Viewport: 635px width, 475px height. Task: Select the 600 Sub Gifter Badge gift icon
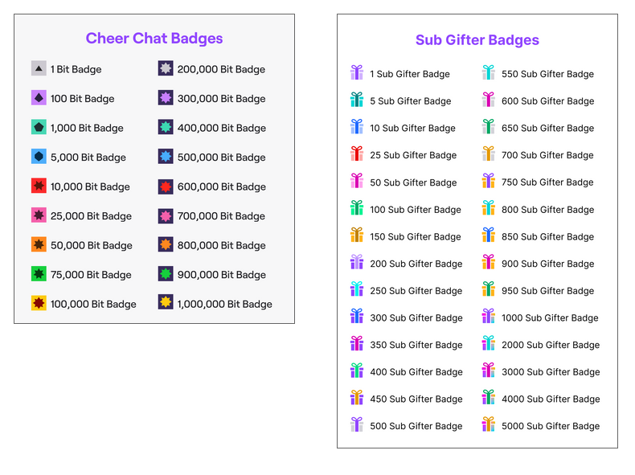click(489, 99)
